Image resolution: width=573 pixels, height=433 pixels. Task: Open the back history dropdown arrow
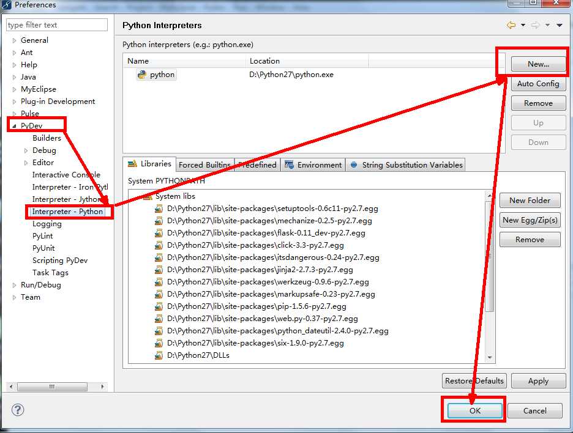(523, 25)
